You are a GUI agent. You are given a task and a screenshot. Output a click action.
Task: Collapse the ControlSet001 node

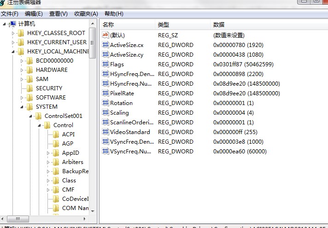[30, 116]
